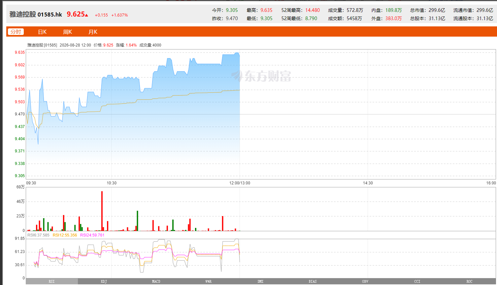497x285 pixels.
Task: Click the price change value +0.155
Action: (x=101, y=15)
